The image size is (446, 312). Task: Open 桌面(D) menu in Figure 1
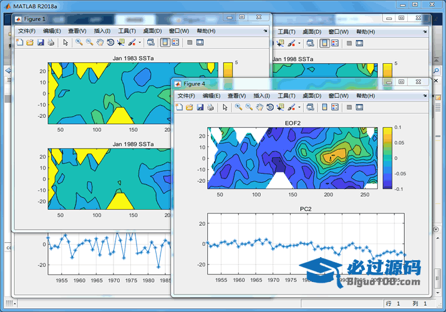(152, 31)
